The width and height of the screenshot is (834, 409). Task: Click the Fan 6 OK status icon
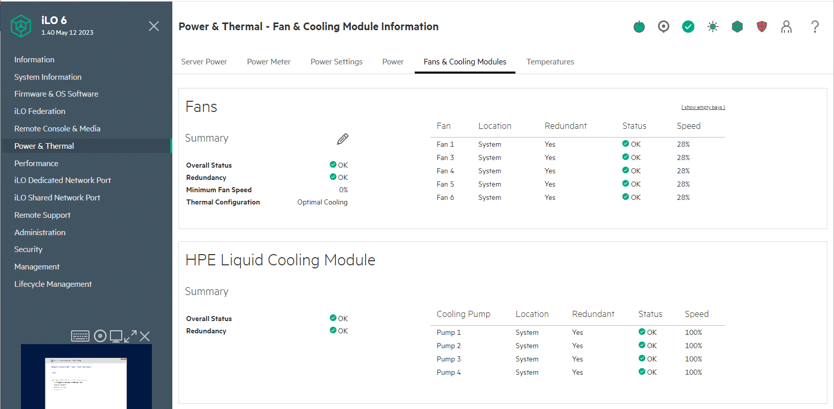[625, 197]
